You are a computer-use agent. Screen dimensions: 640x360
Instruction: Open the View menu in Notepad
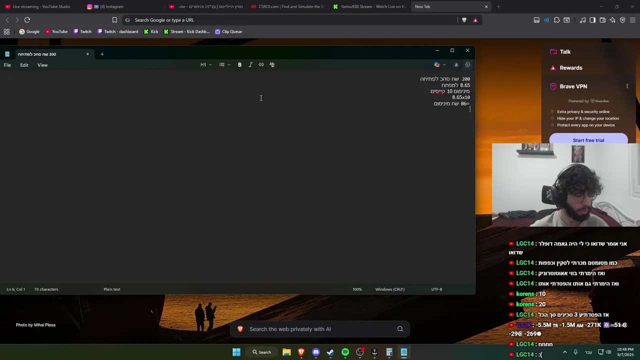click(x=42, y=65)
